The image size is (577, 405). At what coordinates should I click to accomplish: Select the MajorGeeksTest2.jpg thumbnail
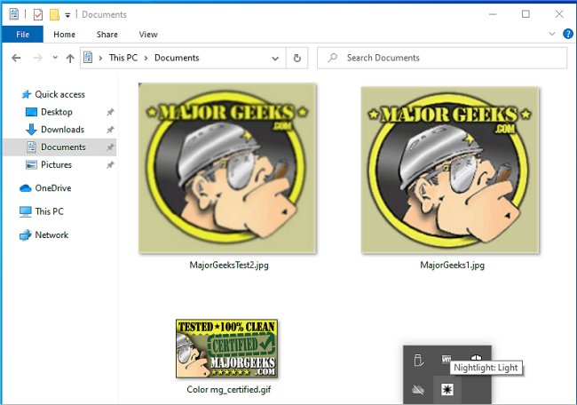click(x=227, y=168)
